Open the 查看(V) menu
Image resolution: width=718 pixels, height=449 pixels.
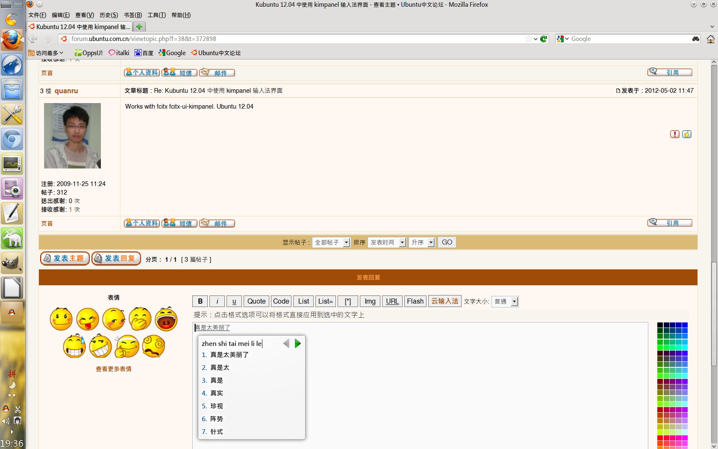85,15
